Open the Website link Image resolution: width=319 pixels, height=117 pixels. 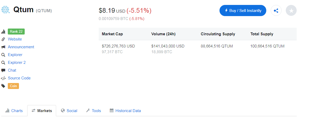pyautogui.click(x=15, y=39)
